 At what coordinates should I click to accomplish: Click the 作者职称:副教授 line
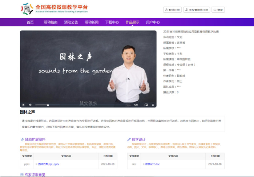point(174,76)
